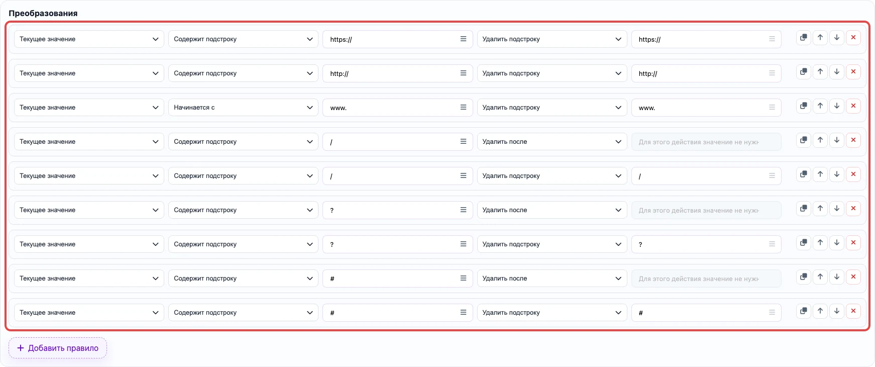Open 'Удалить подстроку' dropdown in https:// row

[552, 39]
